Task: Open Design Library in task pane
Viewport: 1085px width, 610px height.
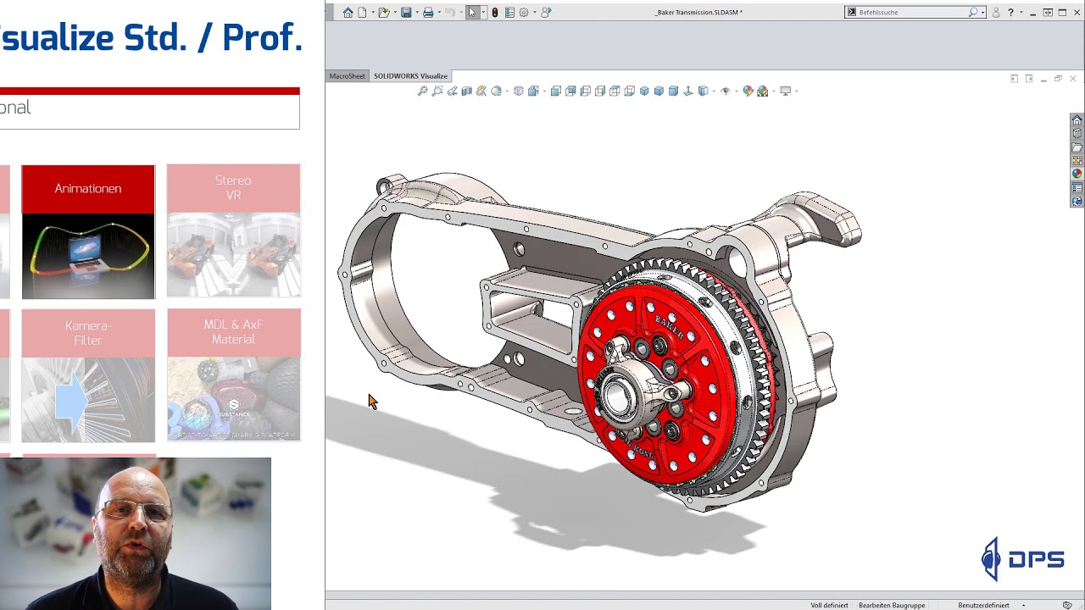Action: point(1077,133)
